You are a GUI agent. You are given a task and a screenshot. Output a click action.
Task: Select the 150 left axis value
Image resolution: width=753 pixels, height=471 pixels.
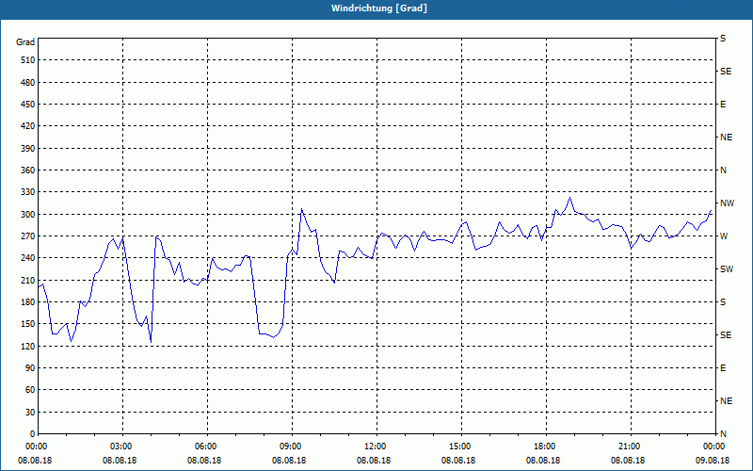pyautogui.click(x=28, y=324)
